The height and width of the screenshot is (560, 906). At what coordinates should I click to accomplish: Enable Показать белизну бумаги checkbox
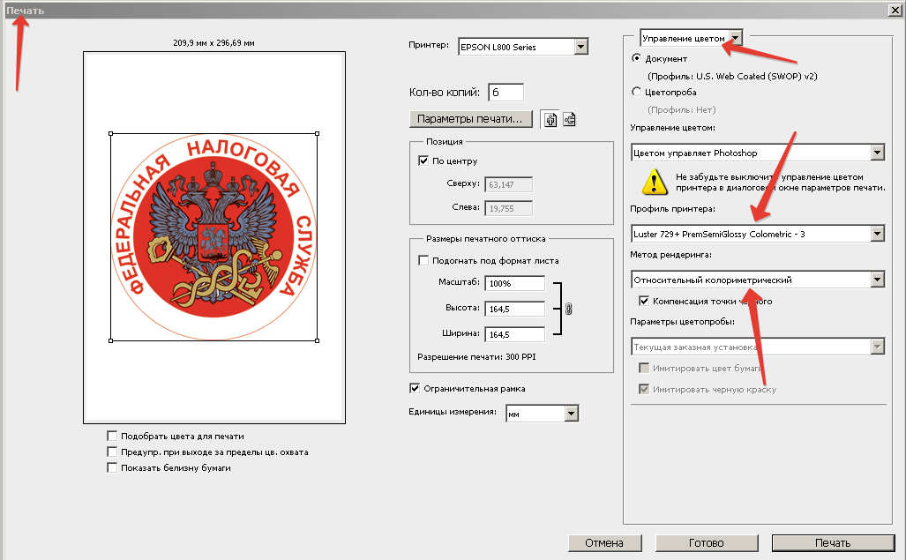pos(112,467)
